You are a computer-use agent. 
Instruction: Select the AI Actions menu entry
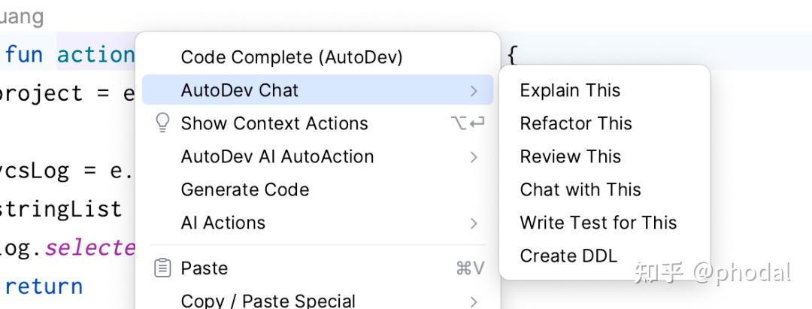(317, 223)
